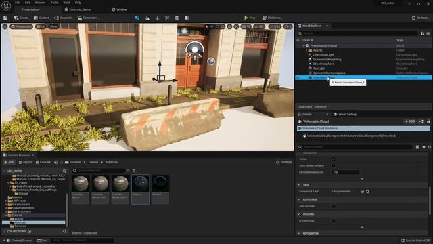Open the File menu
The width and height of the screenshot is (433, 244).
[x=17, y=3]
